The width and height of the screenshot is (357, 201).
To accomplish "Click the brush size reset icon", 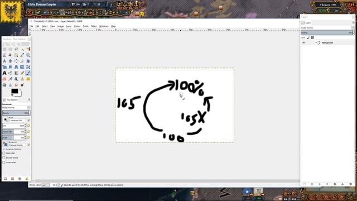I will tap(28, 126).
